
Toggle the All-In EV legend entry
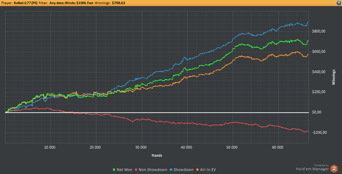207,170
